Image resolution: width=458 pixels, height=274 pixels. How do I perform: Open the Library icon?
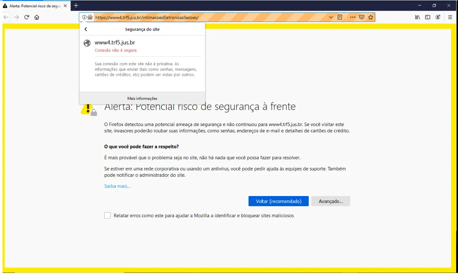(417, 17)
